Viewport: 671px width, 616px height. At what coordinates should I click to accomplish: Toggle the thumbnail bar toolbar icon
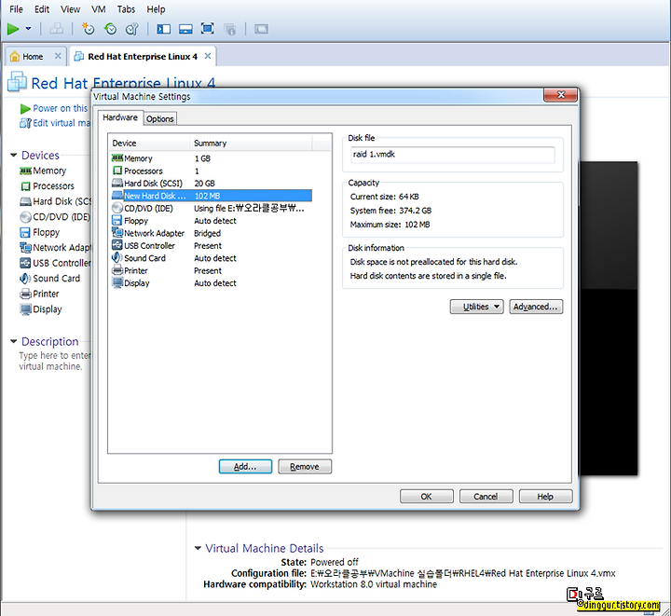(x=185, y=29)
